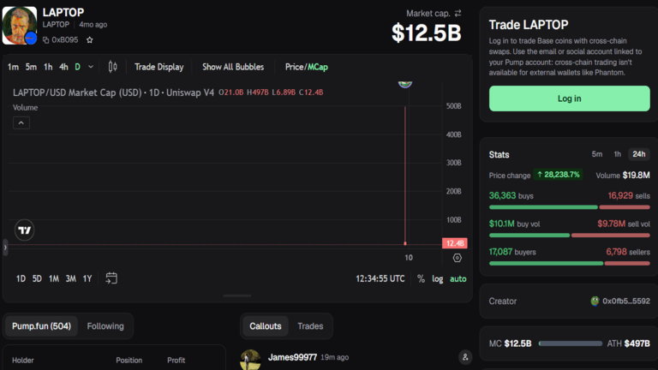Click the buyers versus sellers bar
658x370 pixels.
[x=569, y=264]
